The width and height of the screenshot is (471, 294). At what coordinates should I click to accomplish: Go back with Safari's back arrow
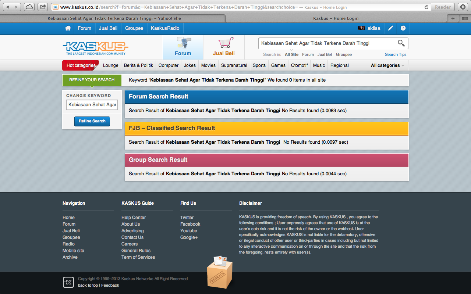tap(8, 7)
